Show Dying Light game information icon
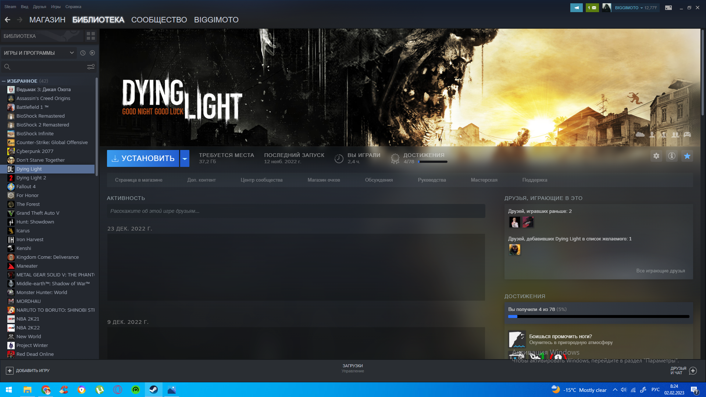 pyautogui.click(x=672, y=156)
